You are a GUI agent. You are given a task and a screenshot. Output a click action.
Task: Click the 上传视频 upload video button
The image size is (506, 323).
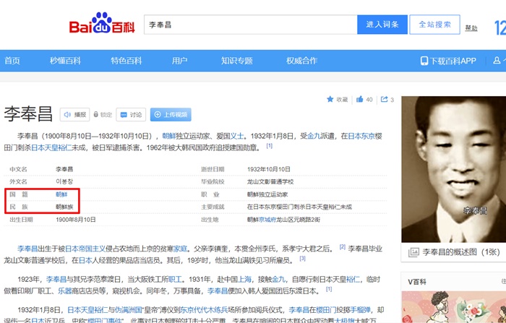pos(171,115)
